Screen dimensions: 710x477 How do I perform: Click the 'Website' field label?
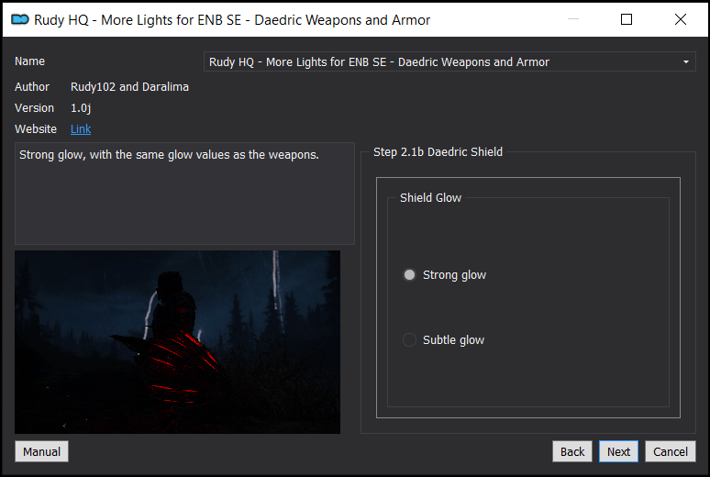pos(36,129)
